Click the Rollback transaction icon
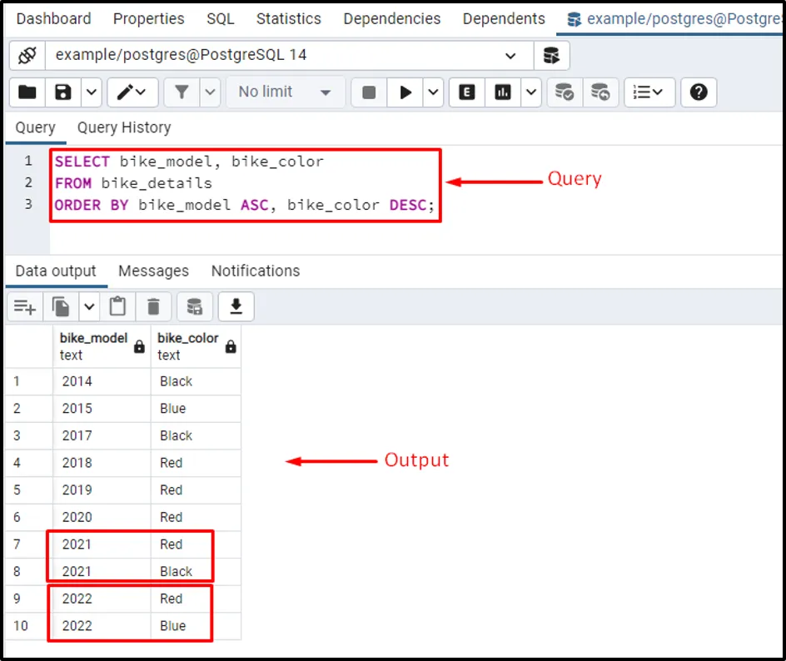 [600, 92]
